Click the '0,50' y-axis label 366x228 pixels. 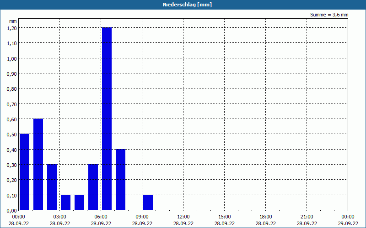click(12, 135)
